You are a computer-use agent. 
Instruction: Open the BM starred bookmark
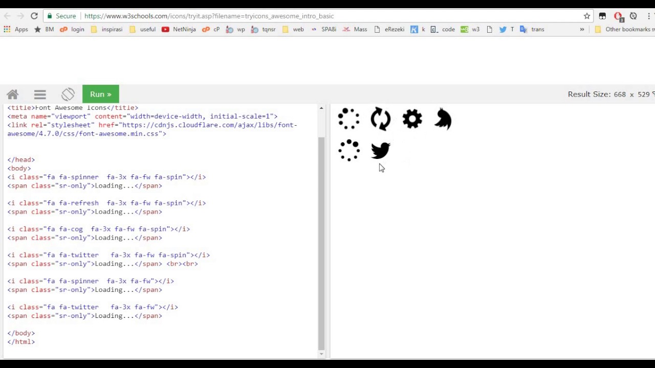click(44, 30)
